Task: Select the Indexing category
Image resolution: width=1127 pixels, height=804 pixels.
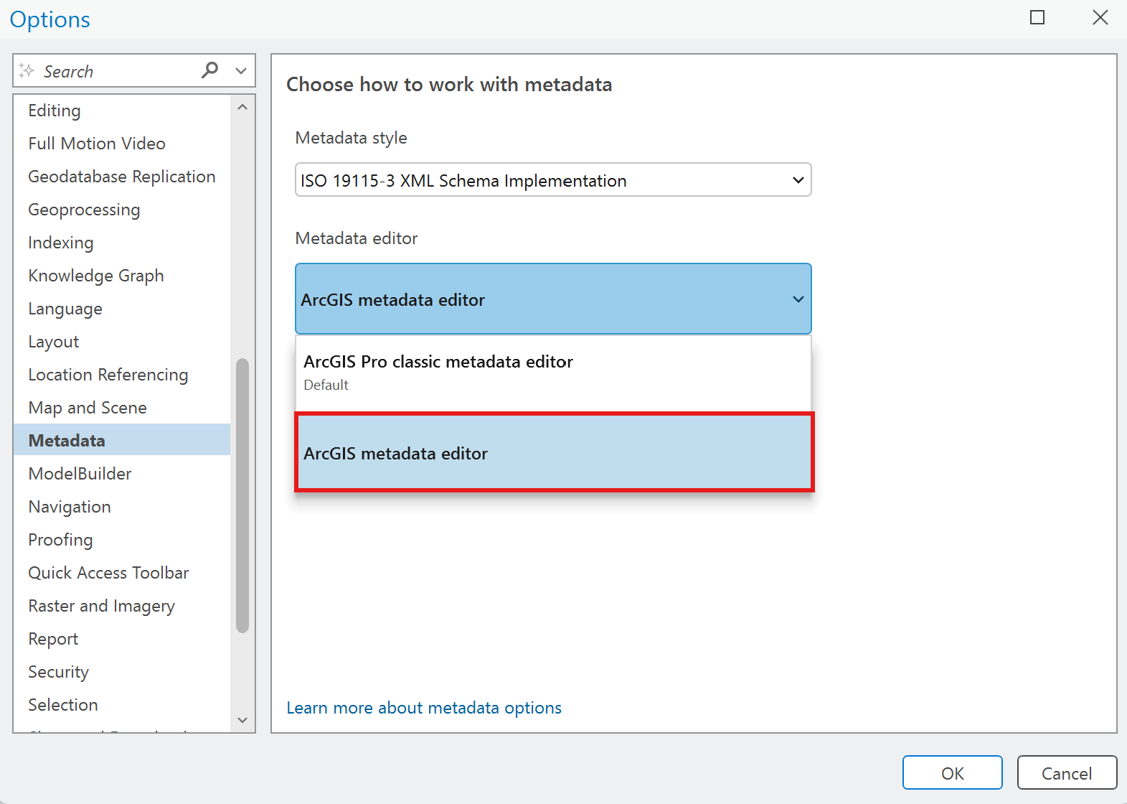Action: 122,243
